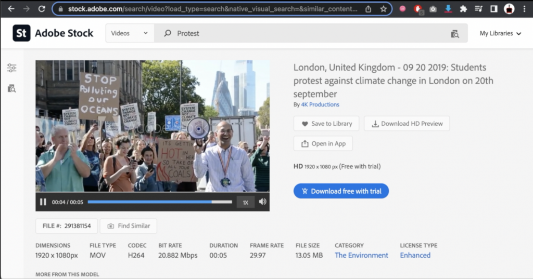533x279 pixels.
Task: Reload the page
Action: click(x=41, y=9)
